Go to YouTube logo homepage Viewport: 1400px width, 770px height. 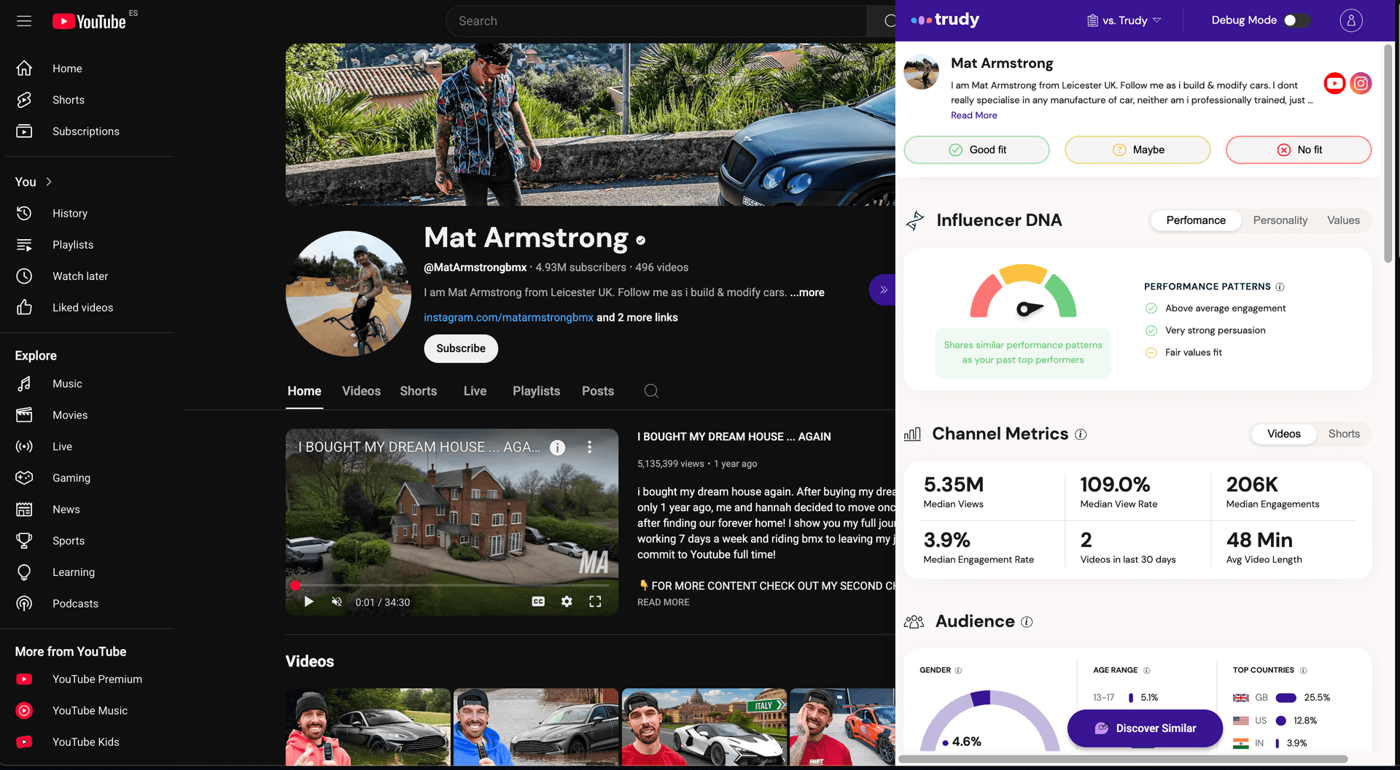(89, 21)
